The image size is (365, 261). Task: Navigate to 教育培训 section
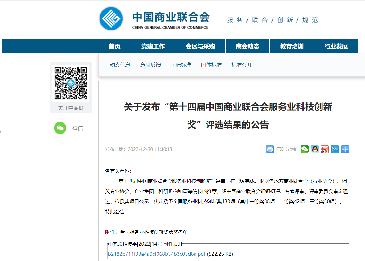click(x=292, y=46)
